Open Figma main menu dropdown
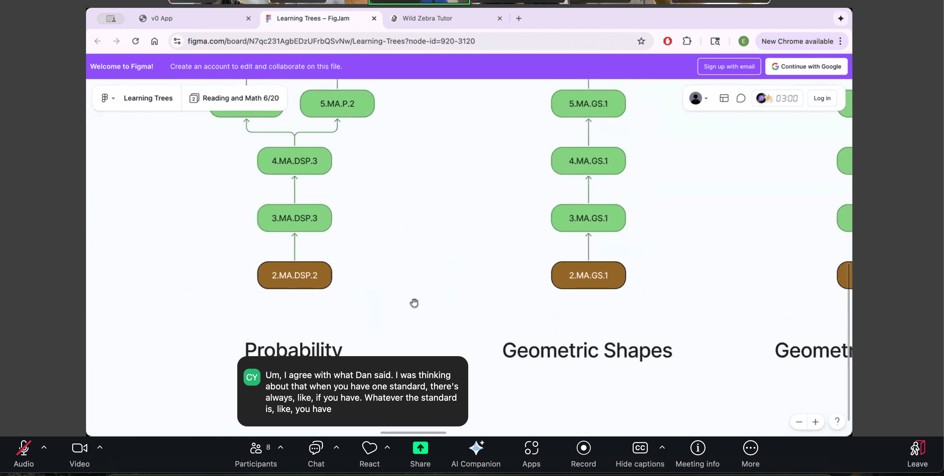The height and width of the screenshot is (476, 944). tap(108, 98)
